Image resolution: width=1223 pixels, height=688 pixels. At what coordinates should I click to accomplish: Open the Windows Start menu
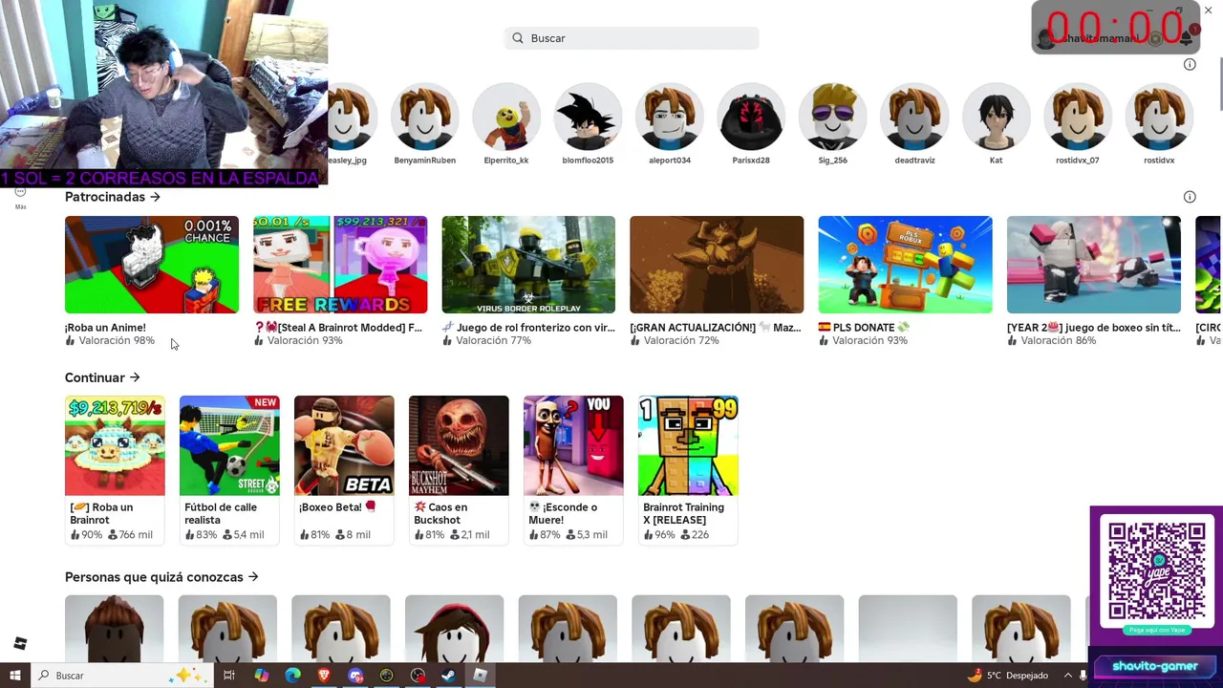pyautogui.click(x=14, y=676)
